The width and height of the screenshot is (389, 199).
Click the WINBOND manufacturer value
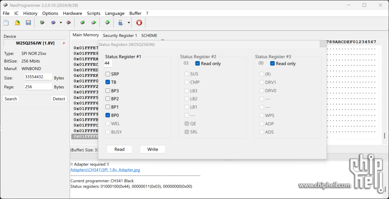tap(31, 68)
